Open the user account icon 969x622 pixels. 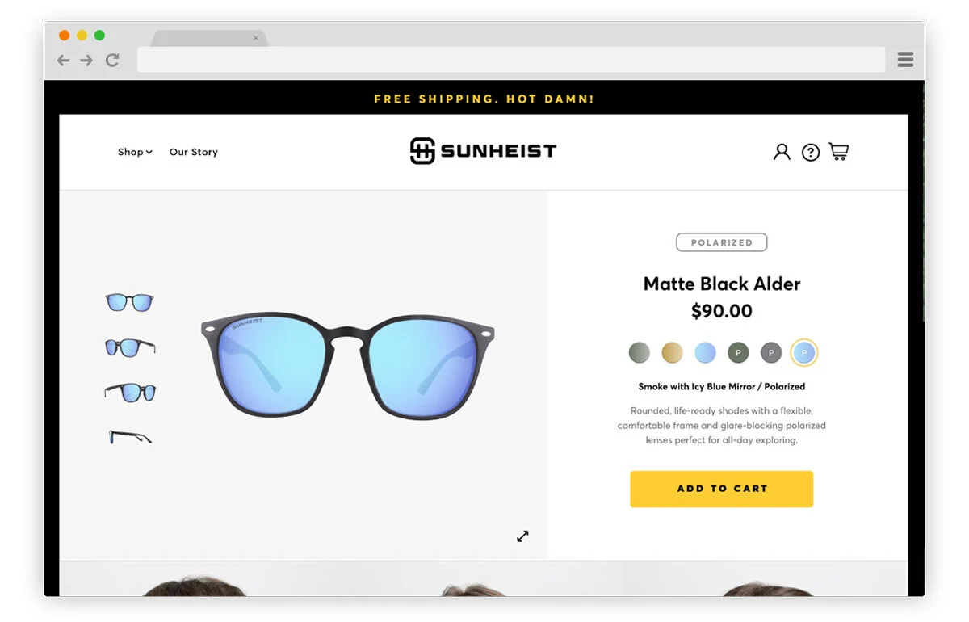[x=782, y=152]
